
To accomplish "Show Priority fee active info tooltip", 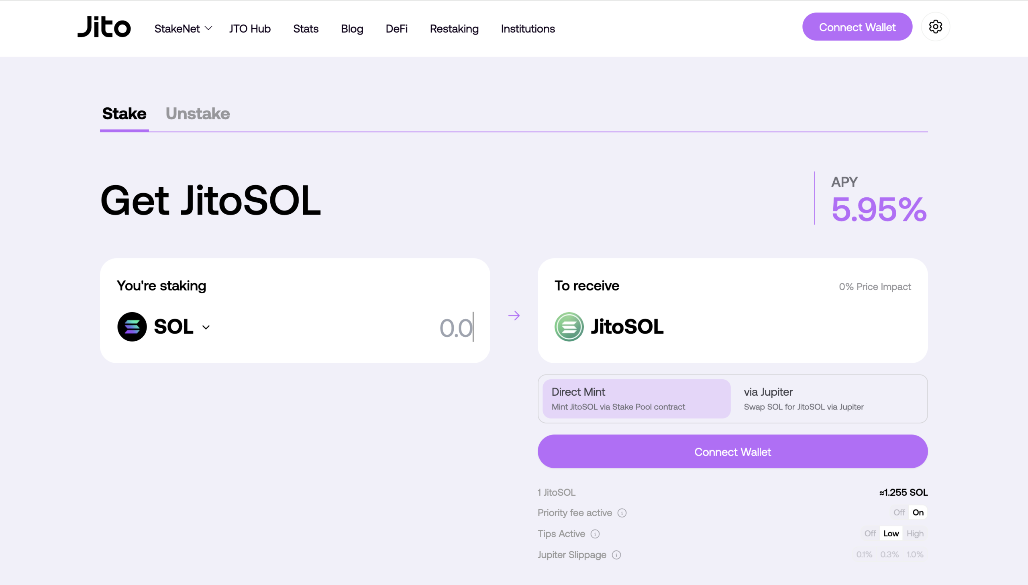I will [x=622, y=513].
